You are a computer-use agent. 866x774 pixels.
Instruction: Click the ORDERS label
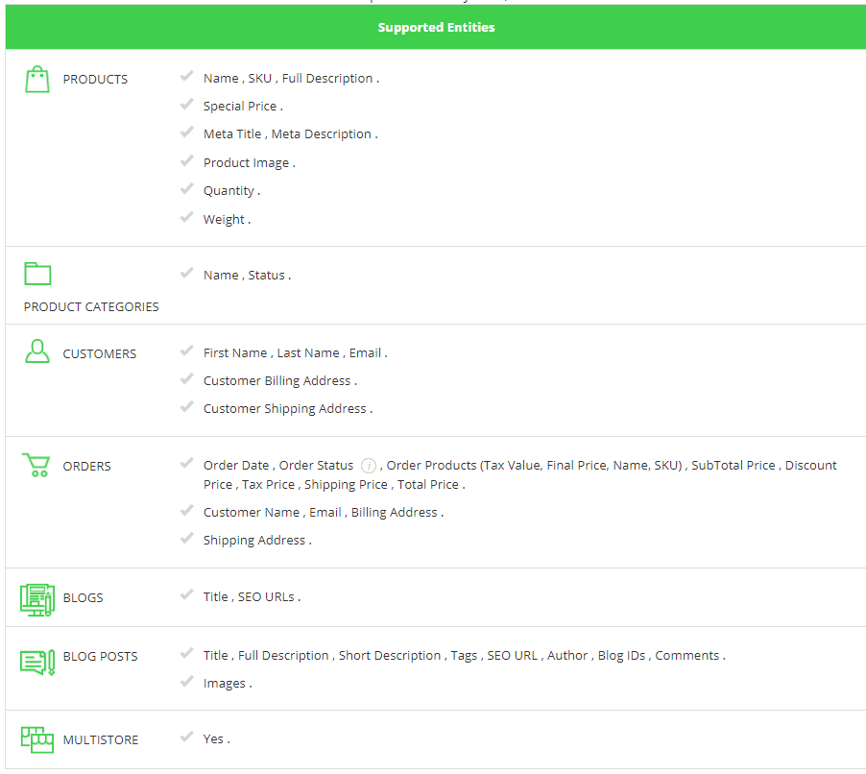[x=87, y=467]
